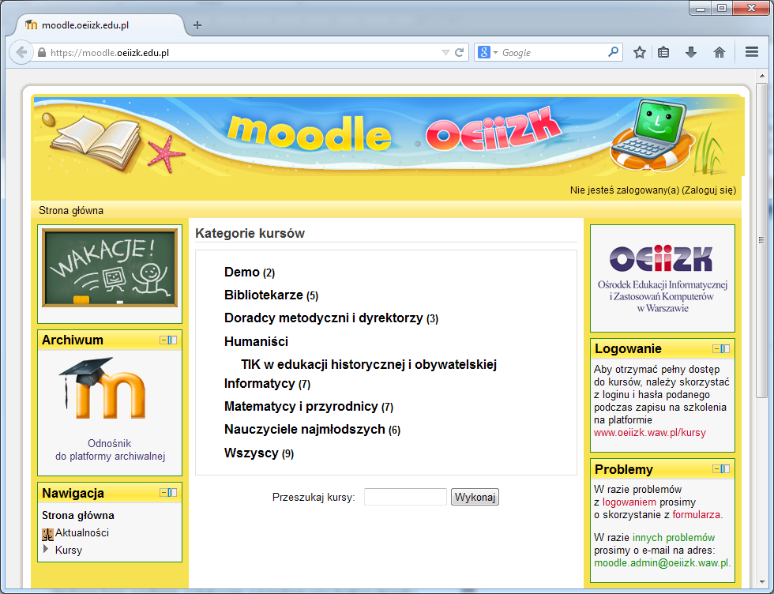
Task: Expand the Kursy tree node arrow
Action: [46, 549]
